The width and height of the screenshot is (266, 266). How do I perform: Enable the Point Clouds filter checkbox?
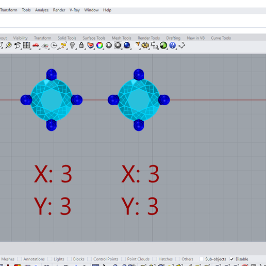[x=123, y=259]
